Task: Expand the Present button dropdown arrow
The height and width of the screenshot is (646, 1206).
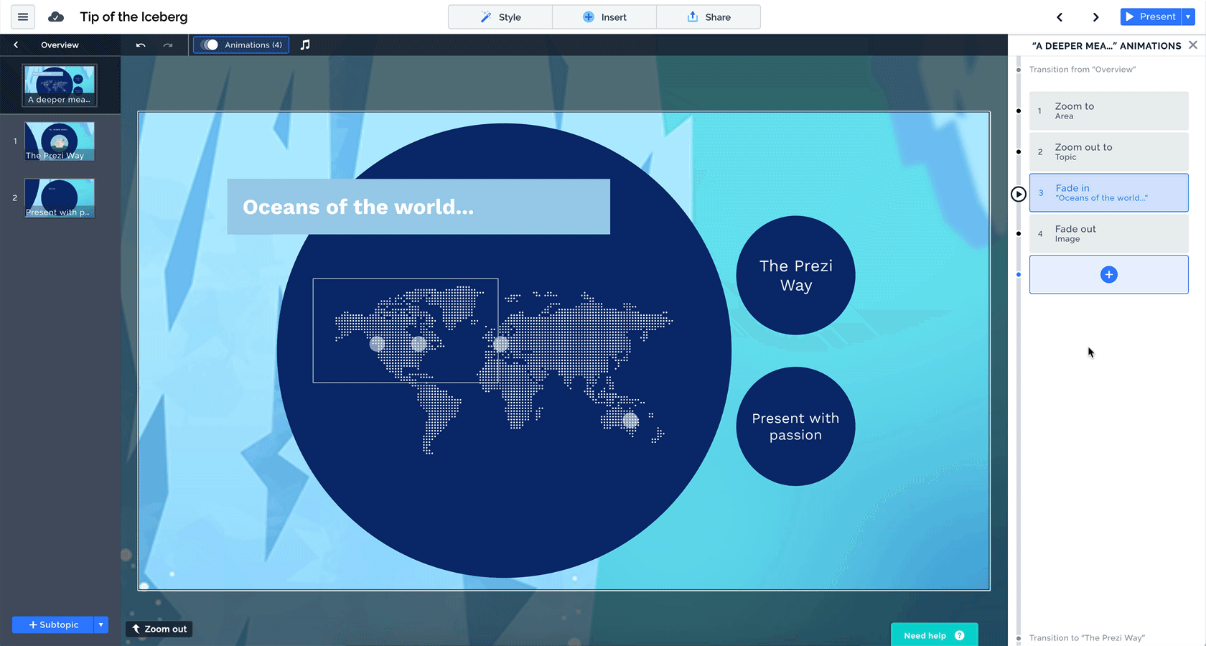Action: (x=1188, y=17)
